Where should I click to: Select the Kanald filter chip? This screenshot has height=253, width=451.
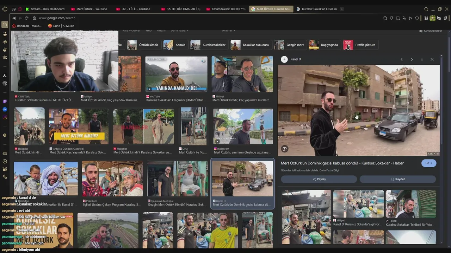point(175,45)
